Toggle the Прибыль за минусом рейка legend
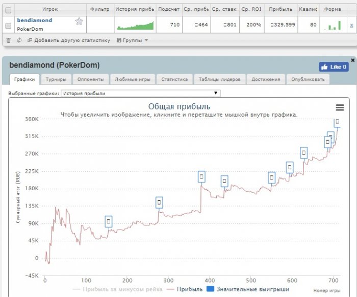Viewport: 357px width, 297px height. pyautogui.click(x=117, y=289)
